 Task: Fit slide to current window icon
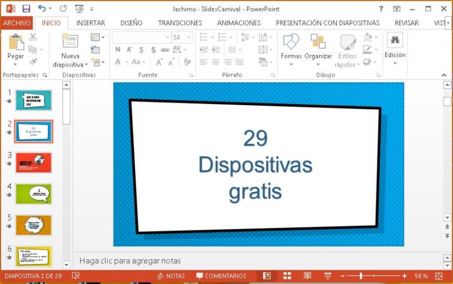(439, 276)
